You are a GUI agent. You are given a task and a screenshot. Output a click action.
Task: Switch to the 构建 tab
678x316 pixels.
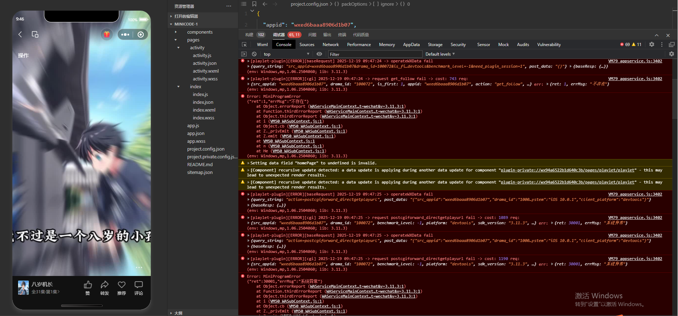(x=249, y=35)
